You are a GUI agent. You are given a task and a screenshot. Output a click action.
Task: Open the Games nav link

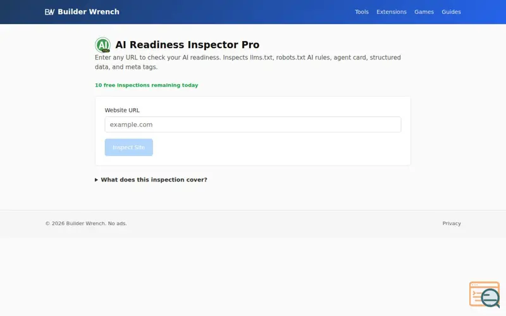tap(424, 12)
